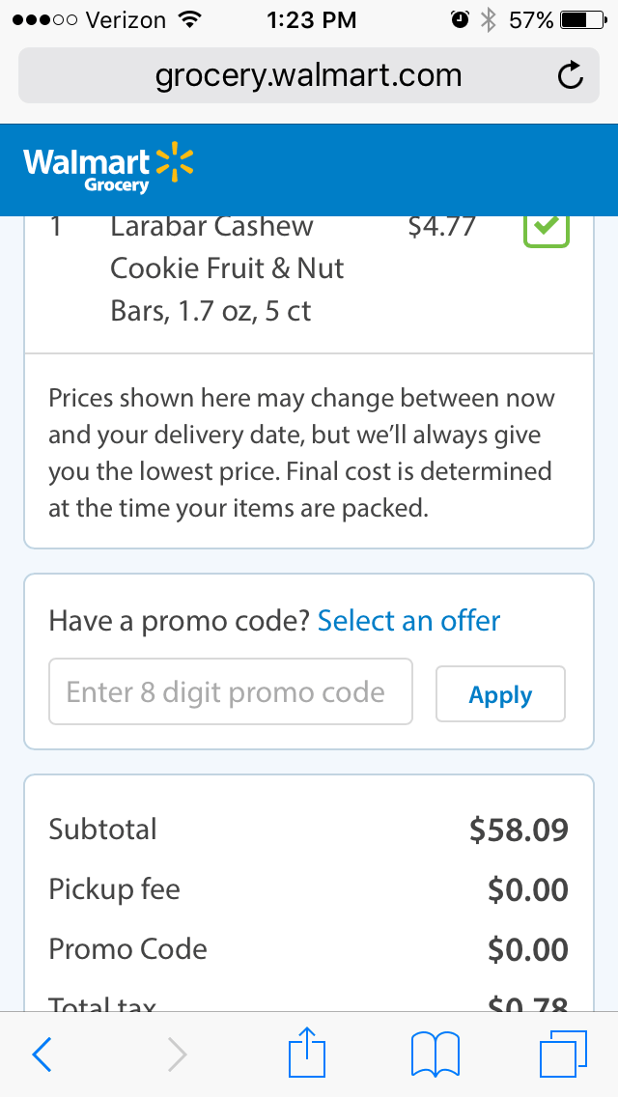The width and height of the screenshot is (618, 1097).
Task: Tap the 1:23 PM status bar clock
Action: coord(312,20)
